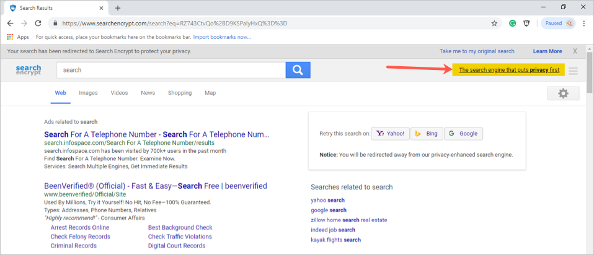Select the Shopping results tab
Viewport: 594px width, 255px height.
click(179, 93)
